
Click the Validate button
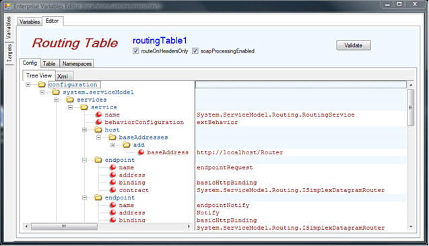[354, 45]
